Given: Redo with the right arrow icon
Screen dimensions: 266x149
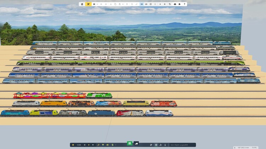Looking at the screenshot, I should coord(106,4).
